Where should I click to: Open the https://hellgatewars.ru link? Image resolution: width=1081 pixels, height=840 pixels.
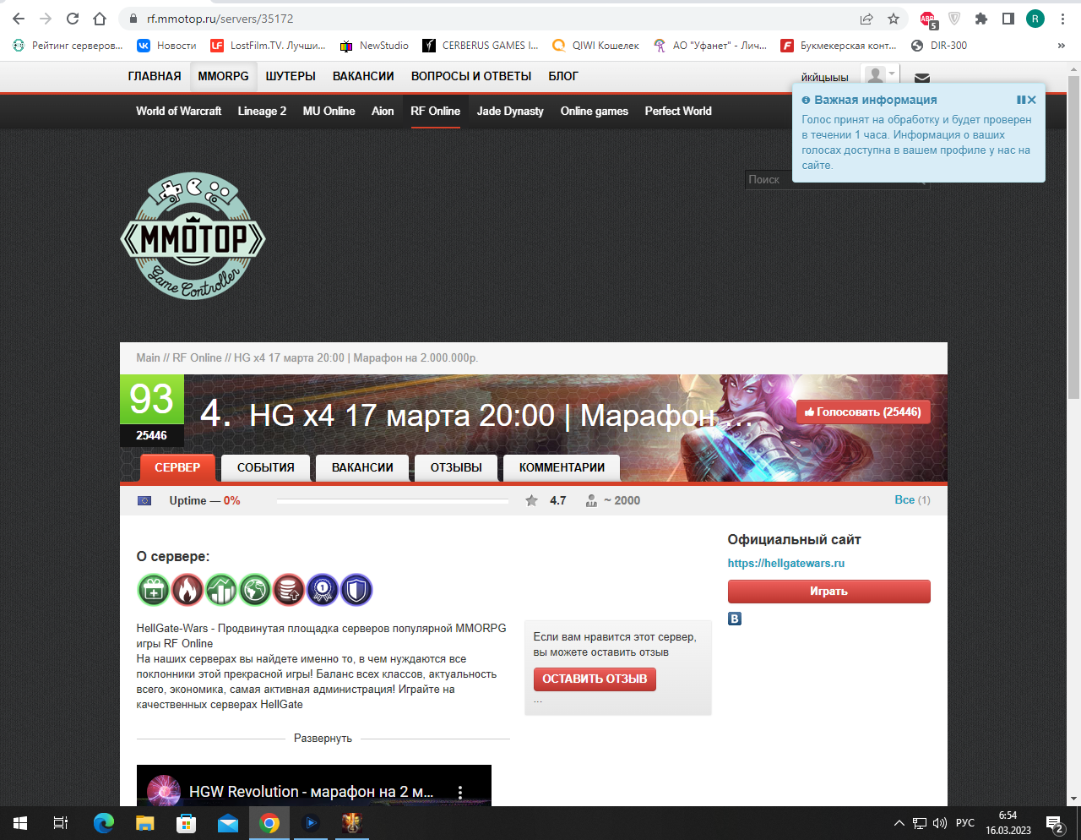786,563
